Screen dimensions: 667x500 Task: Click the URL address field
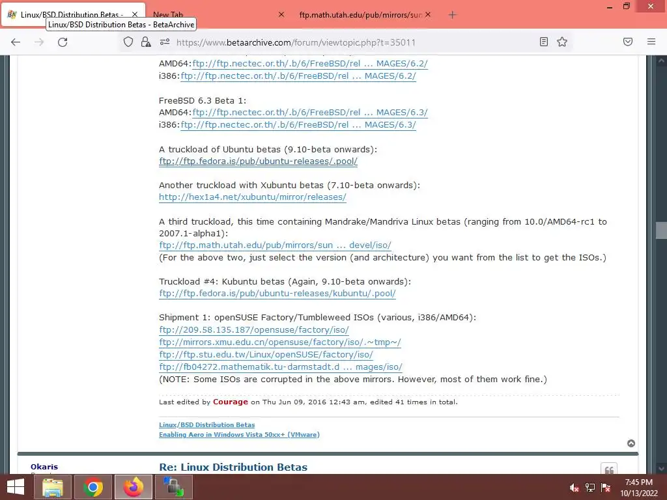tap(296, 42)
